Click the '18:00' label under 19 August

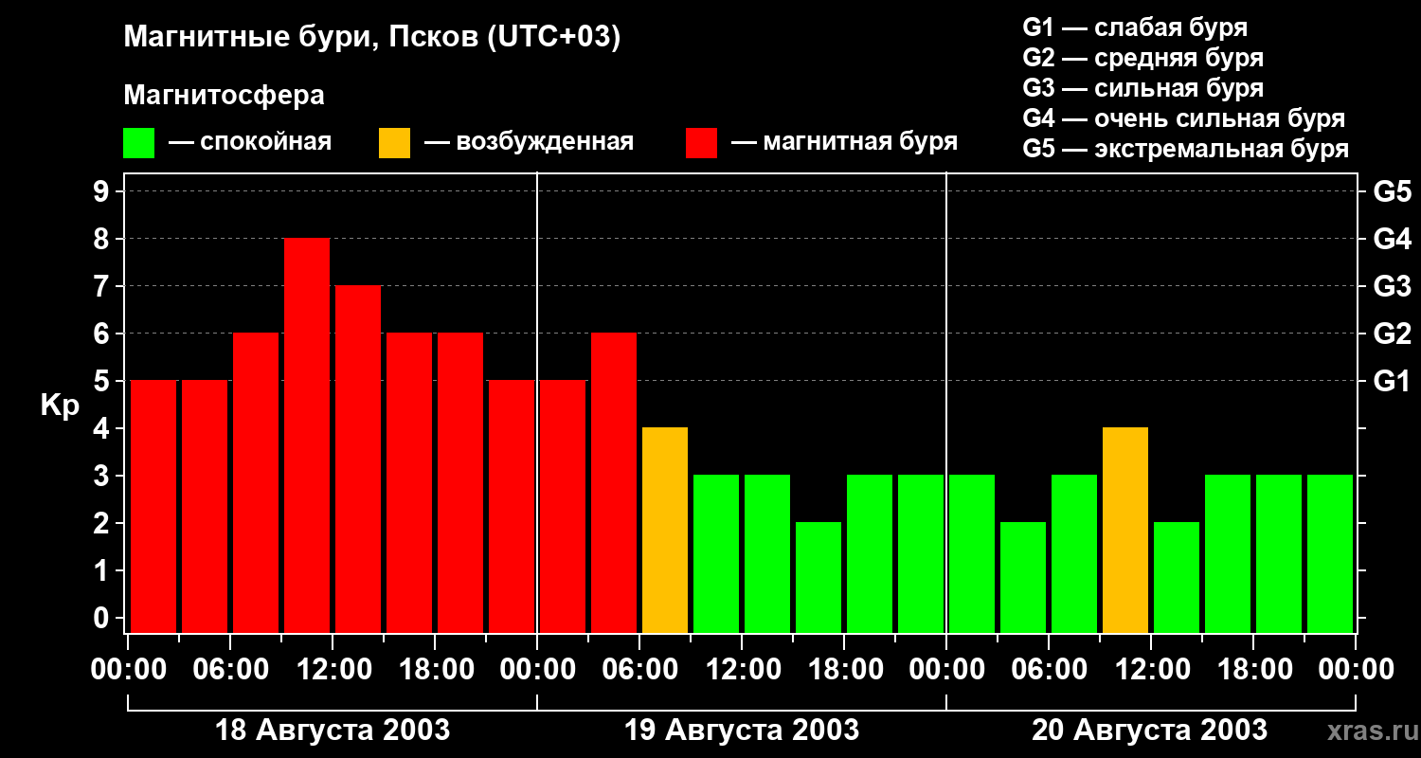[x=844, y=670]
